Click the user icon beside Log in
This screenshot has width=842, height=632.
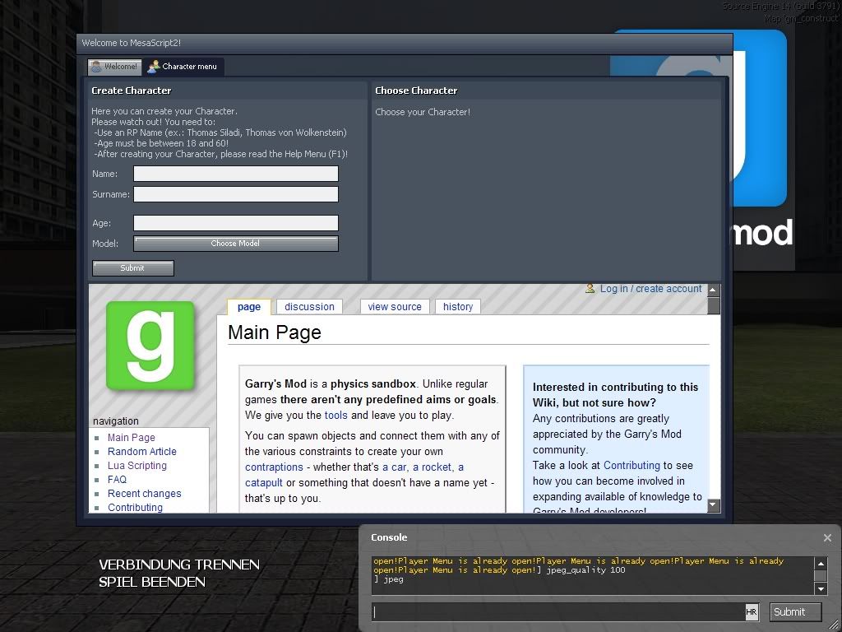[590, 289]
